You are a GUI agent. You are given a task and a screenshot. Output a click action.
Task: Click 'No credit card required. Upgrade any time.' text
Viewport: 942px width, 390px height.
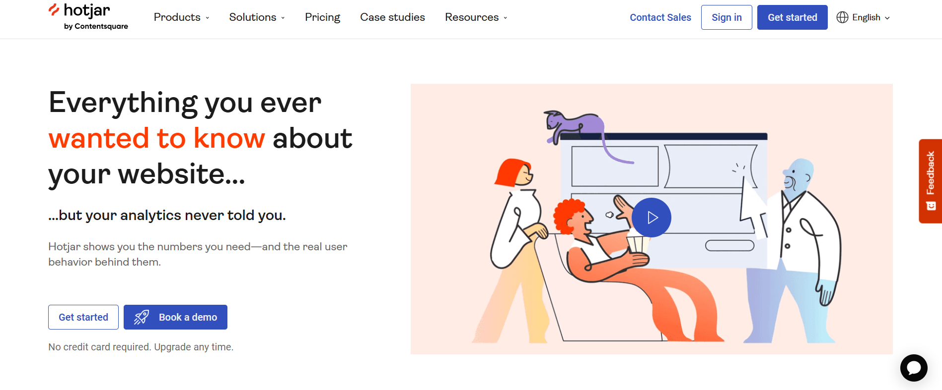pyautogui.click(x=141, y=347)
